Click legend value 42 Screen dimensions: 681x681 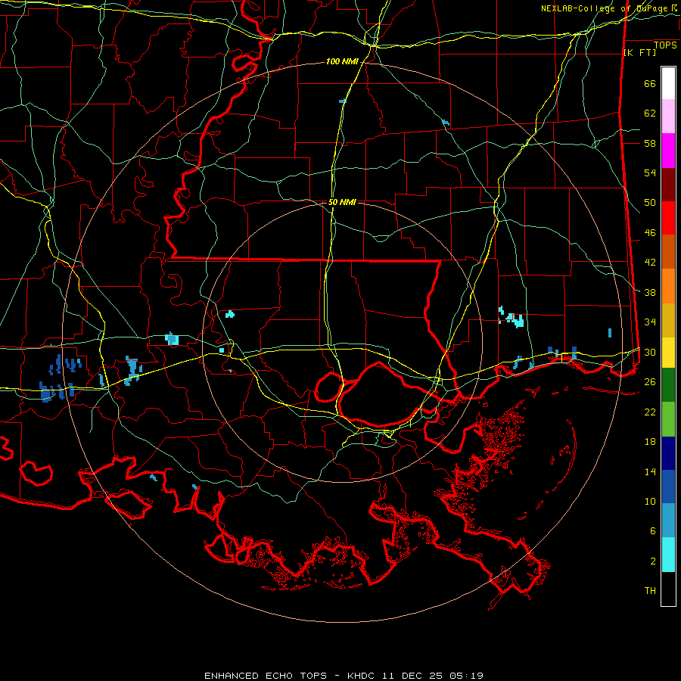pyautogui.click(x=650, y=263)
